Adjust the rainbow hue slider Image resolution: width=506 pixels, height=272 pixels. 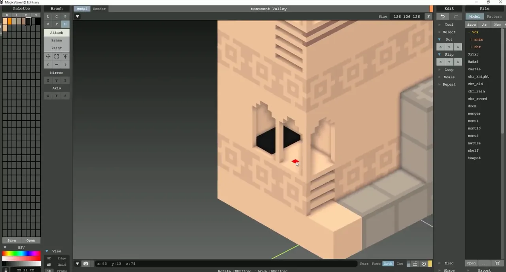(x=21, y=254)
